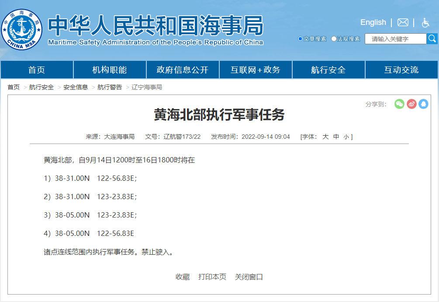The width and height of the screenshot is (439, 302).
Task: Set font size to 小
Action: pyautogui.click(x=346, y=137)
